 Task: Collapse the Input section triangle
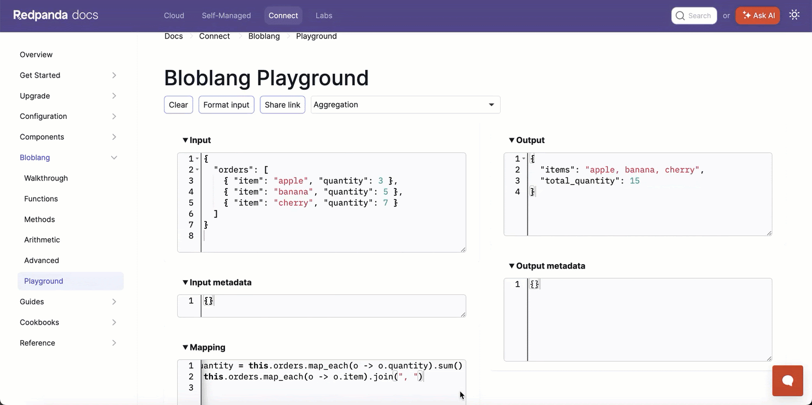pyautogui.click(x=185, y=140)
